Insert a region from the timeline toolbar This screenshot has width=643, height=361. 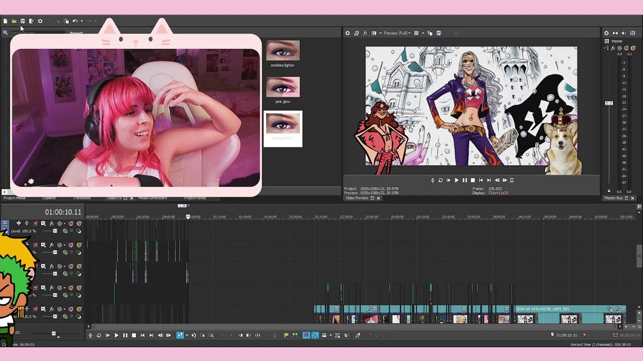coord(295,335)
